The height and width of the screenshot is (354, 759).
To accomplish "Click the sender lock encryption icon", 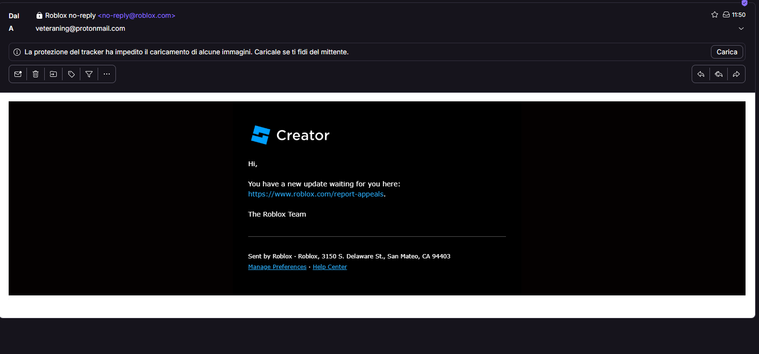I will [39, 15].
